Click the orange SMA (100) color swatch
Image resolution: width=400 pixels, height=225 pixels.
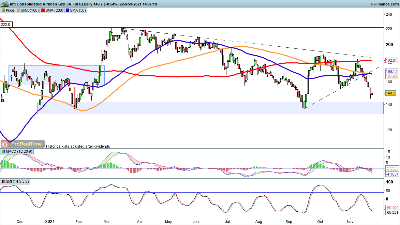18,10
